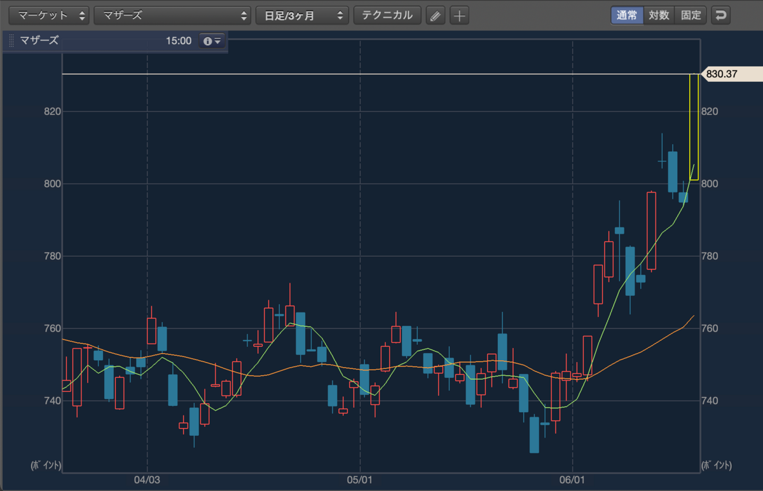Click the 04/03 date axis label
This screenshot has height=491, width=763.
[147, 481]
